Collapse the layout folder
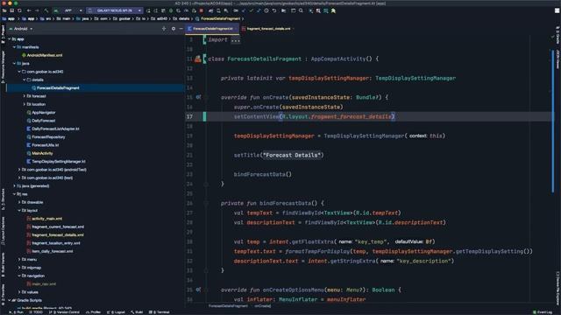This screenshot has height=315, width=561. [x=19, y=210]
